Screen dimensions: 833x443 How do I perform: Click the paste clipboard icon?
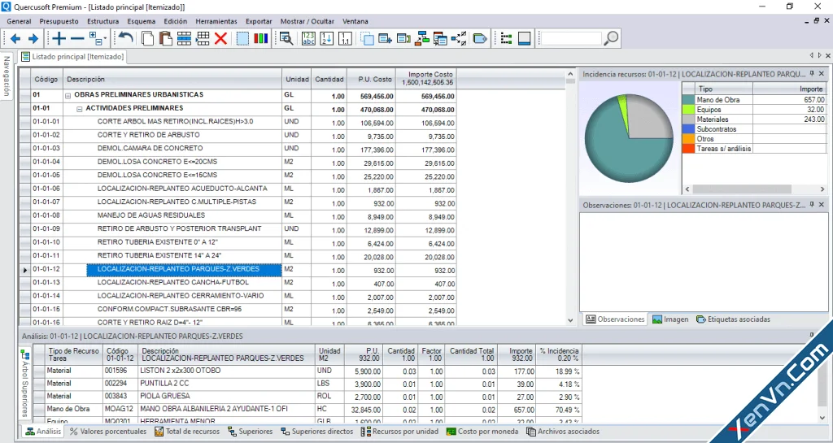tap(166, 38)
